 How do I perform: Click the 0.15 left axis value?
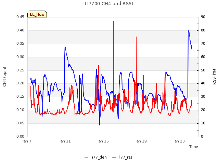click(x=20, y=97)
